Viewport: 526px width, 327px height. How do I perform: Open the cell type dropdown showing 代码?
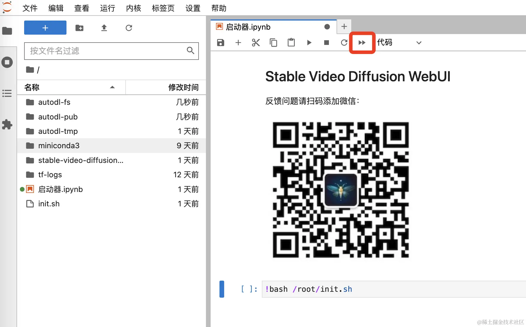tap(399, 43)
